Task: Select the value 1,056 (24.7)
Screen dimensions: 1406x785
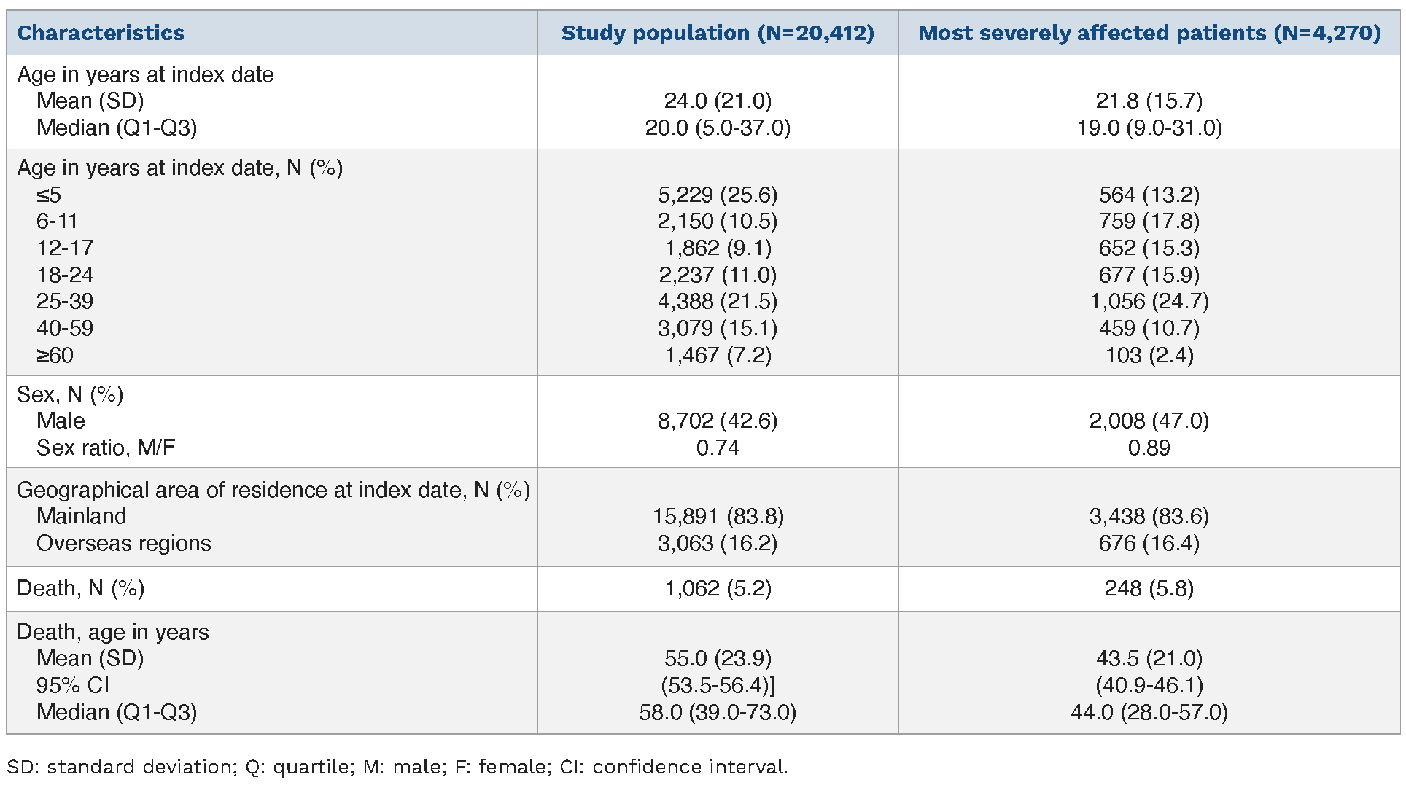Action: pyautogui.click(x=1149, y=301)
